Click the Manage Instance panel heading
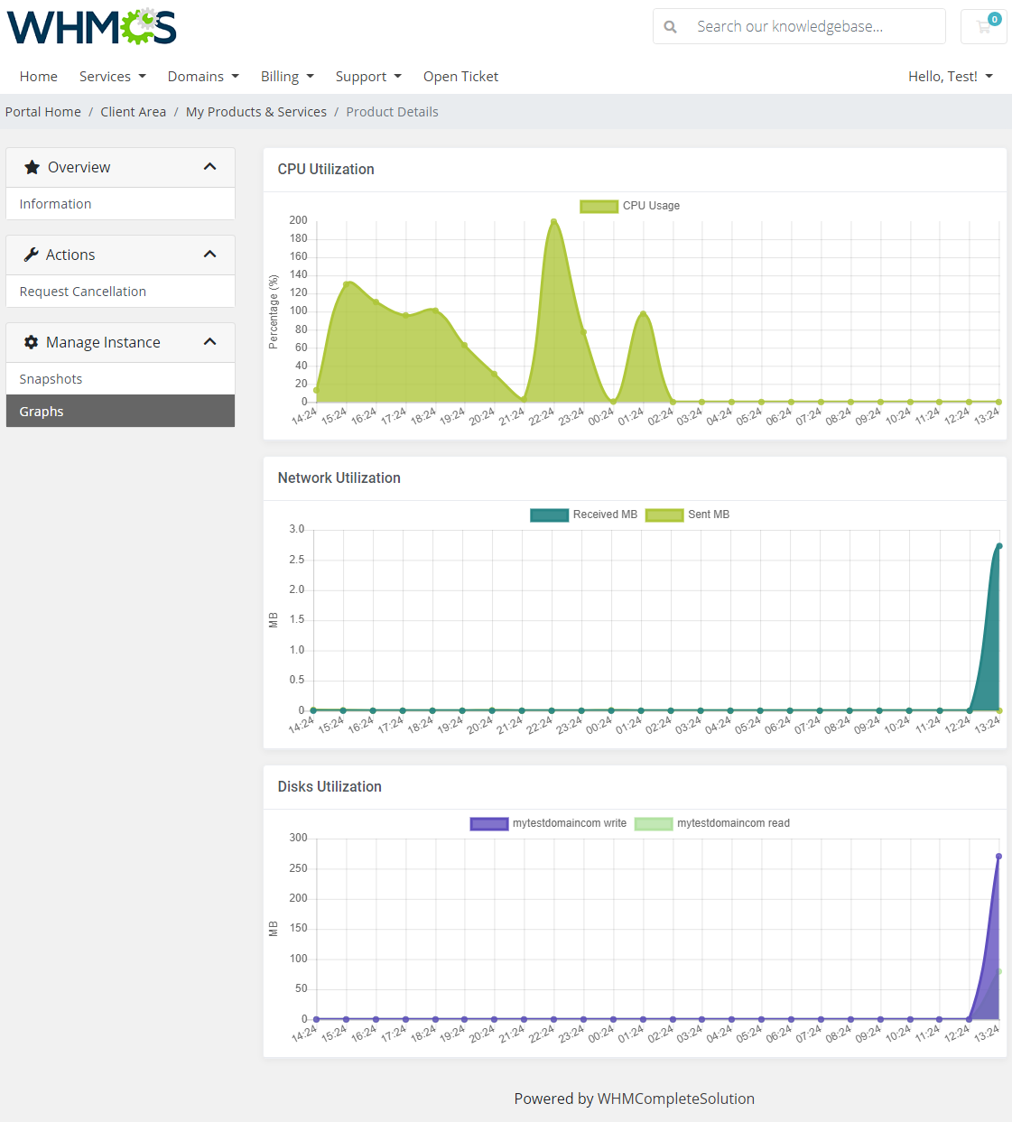Image resolution: width=1012 pixels, height=1122 pixels. tap(120, 342)
